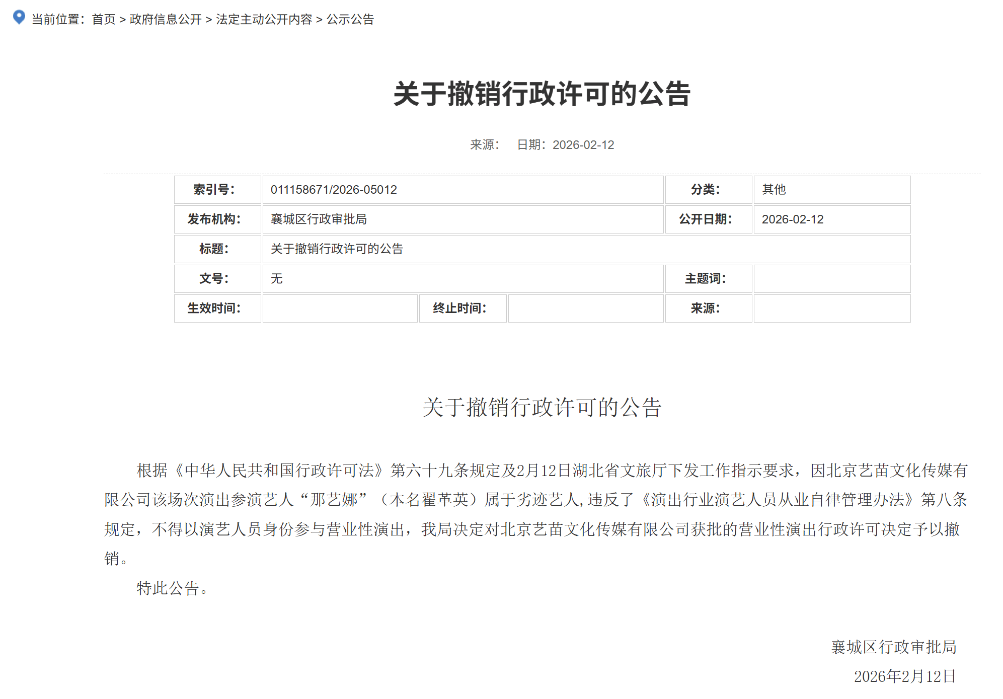Screen dimensions: 1003x699
Task: Click the blue location pin icon
Action: click(x=19, y=18)
